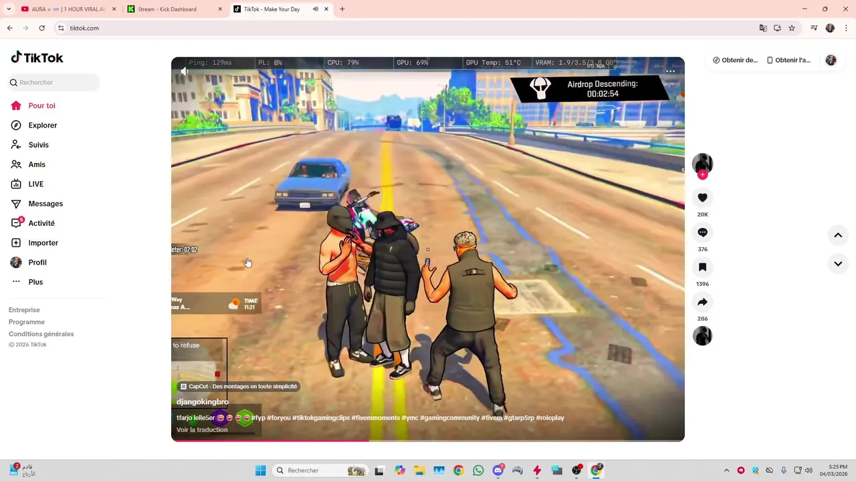Open a new browser tab
This screenshot has width=856, height=481.
coord(342,9)
